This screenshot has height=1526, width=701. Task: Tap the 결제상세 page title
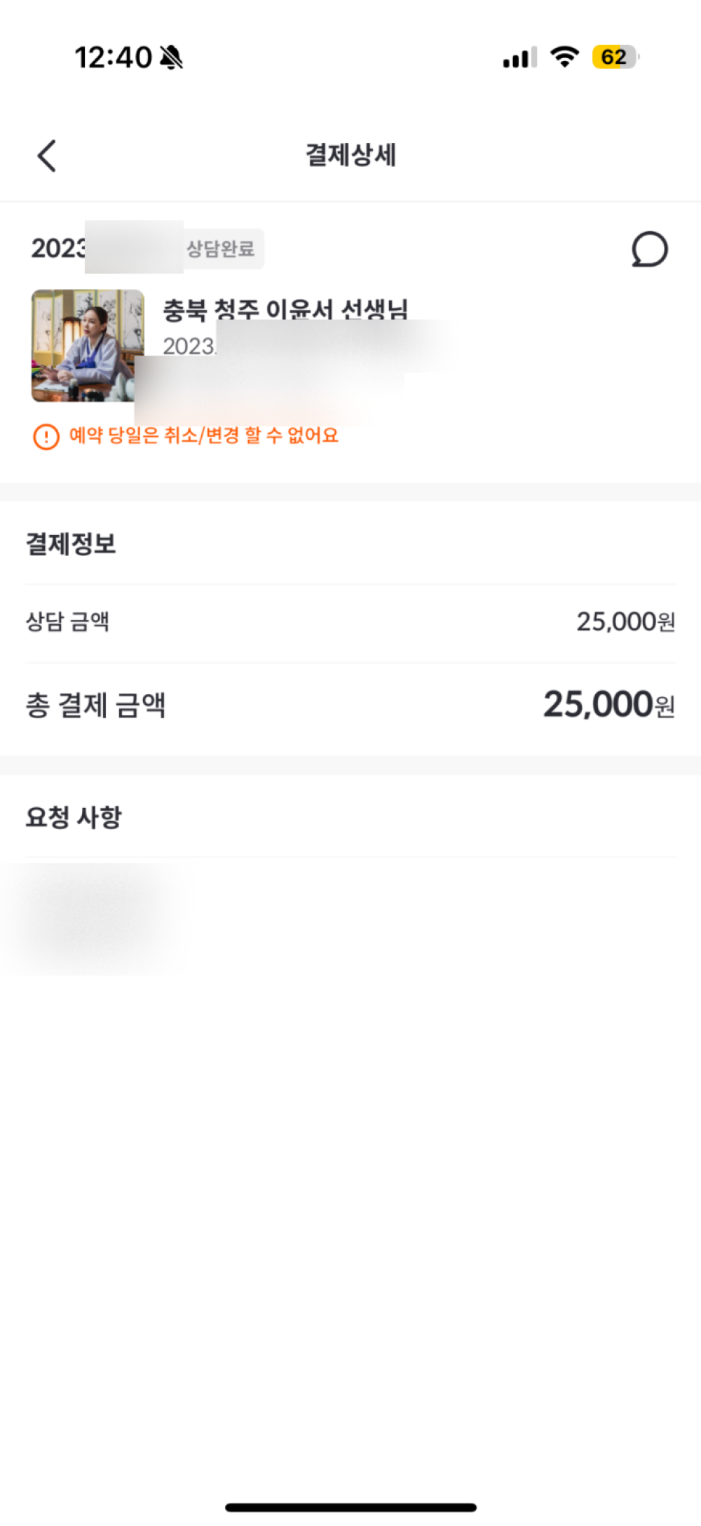tap(350, 155)
